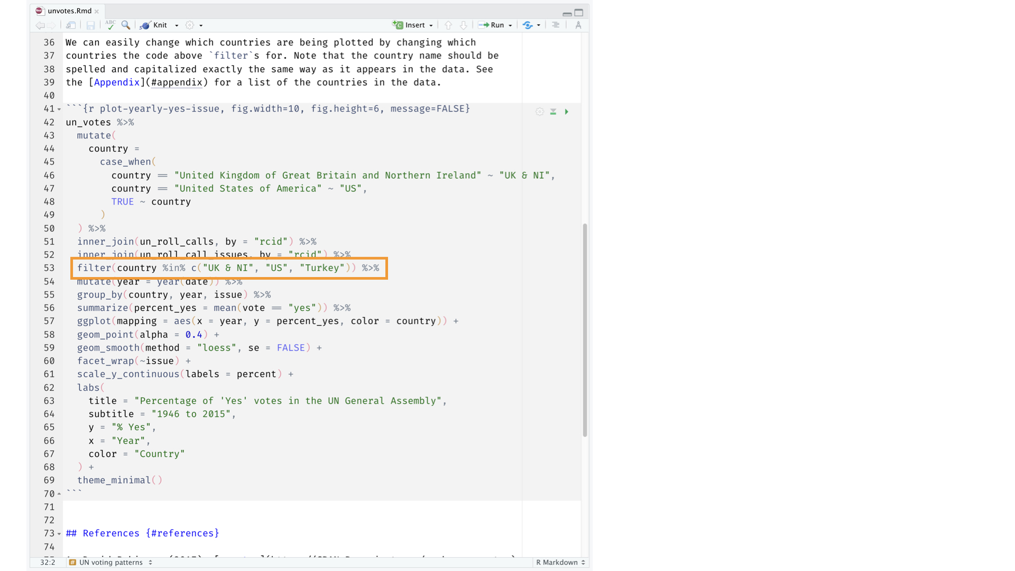
Task: Toggle visual markdown editor compass icon
Action: pyautogui.click(x=578, y=25)
